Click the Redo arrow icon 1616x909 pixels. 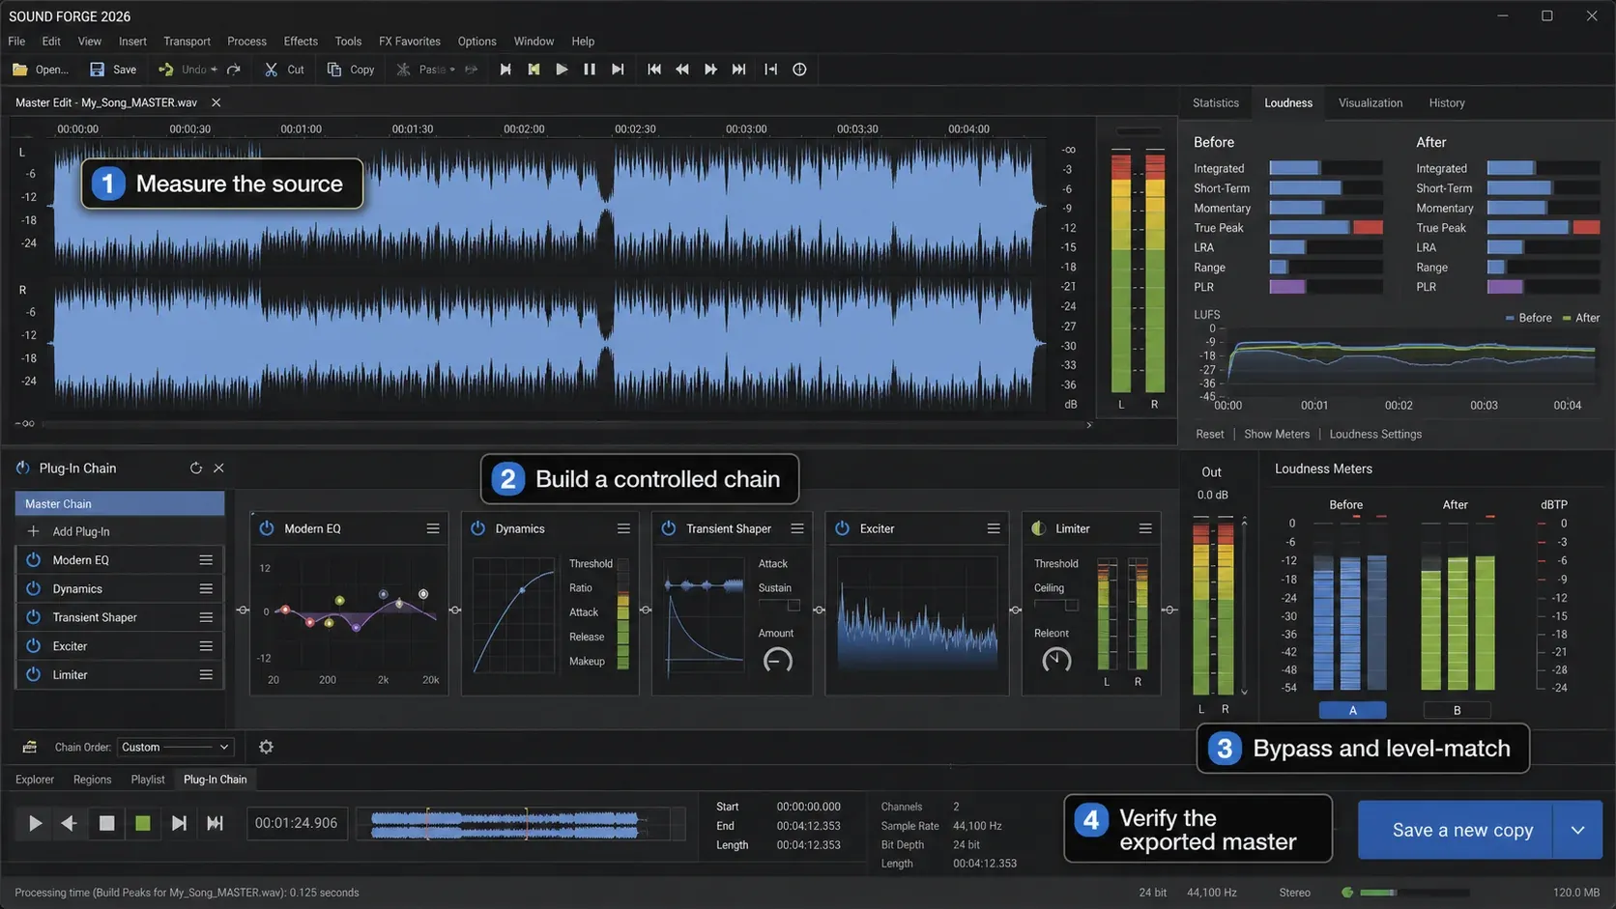233,70
